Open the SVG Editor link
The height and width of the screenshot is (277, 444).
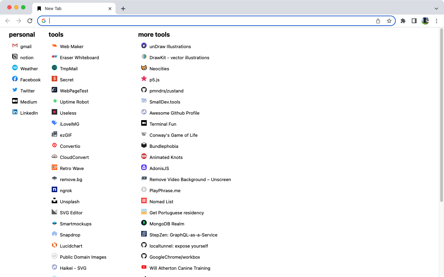click(x=71, y=213)
